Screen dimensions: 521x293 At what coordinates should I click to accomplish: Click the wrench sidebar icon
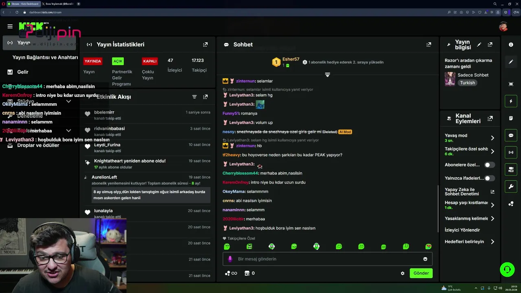511,187
